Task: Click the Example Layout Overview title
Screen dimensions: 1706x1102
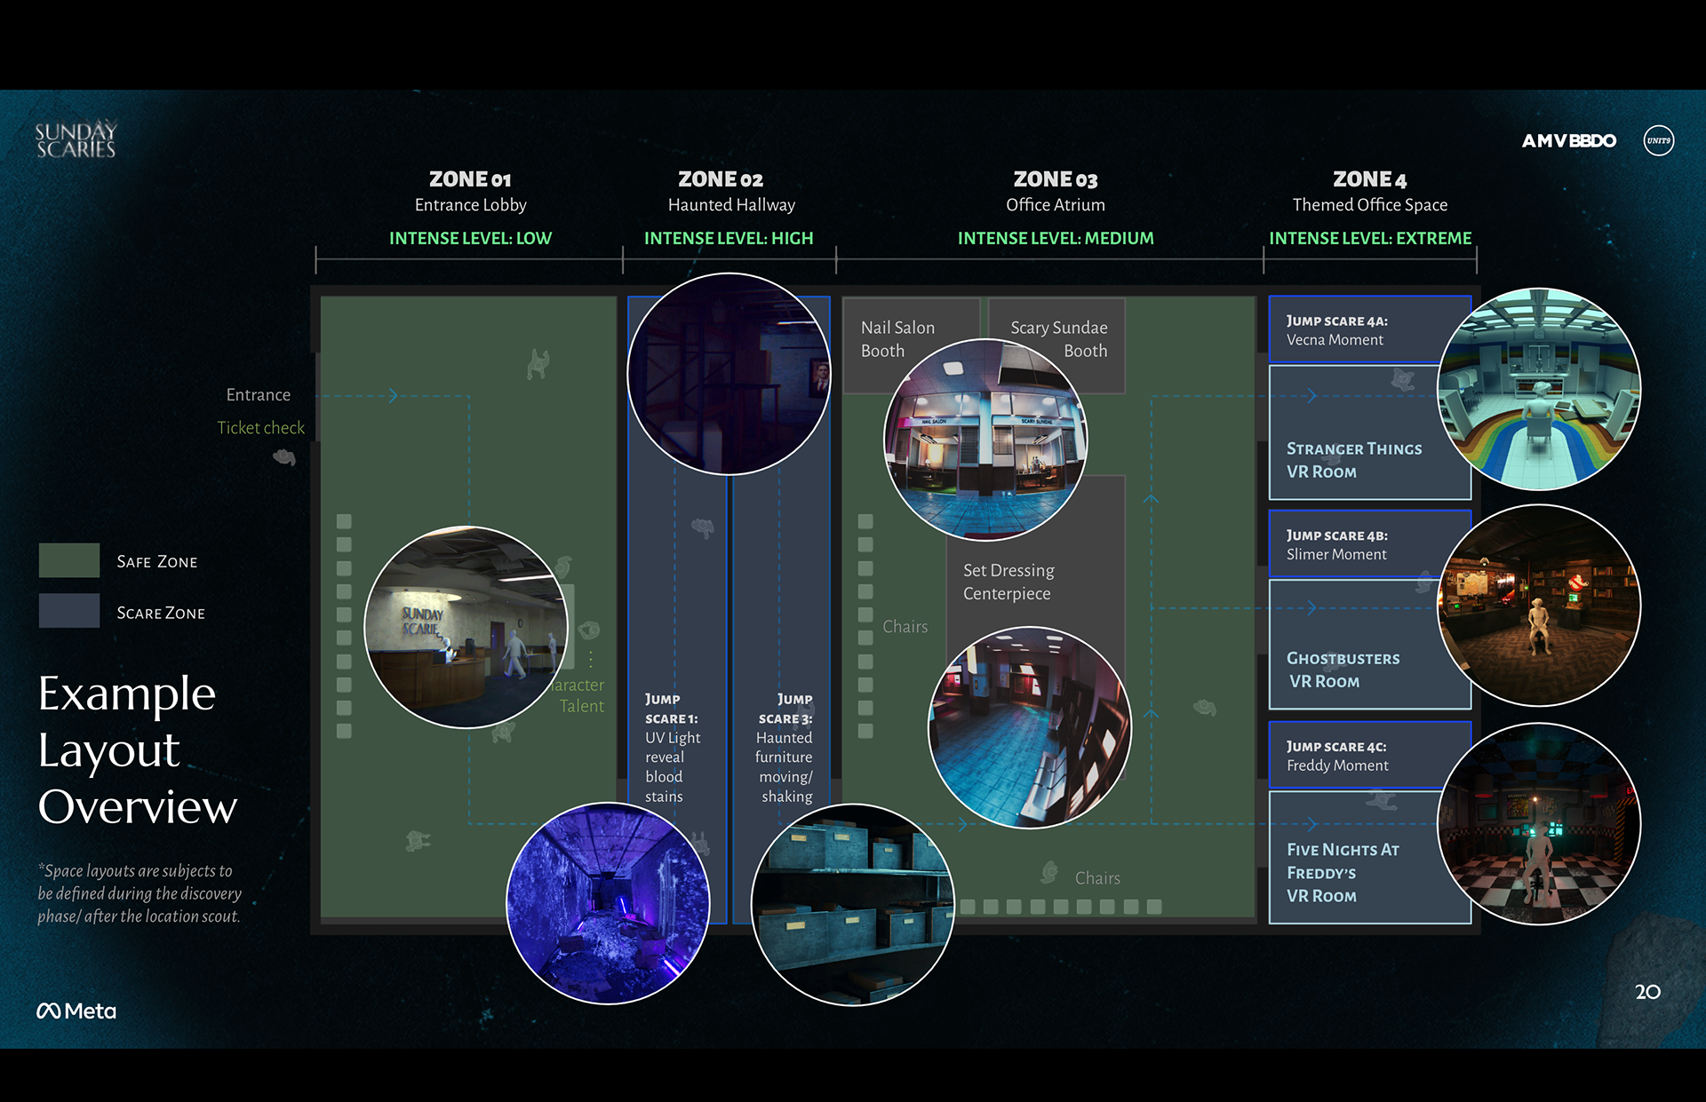Action: pyautogui.click(x=138, y=749)
